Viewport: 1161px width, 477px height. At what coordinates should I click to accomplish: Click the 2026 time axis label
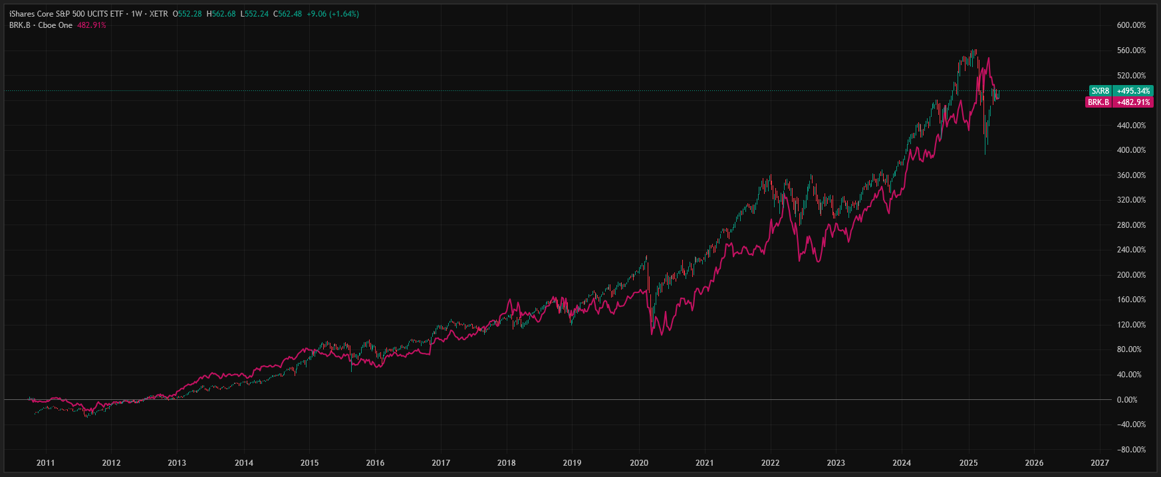click(x=1034, y=463)
